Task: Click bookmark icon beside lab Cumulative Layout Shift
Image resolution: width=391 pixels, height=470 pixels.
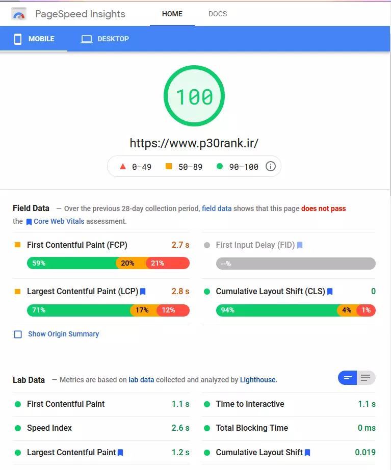Action: pos(307,453)
